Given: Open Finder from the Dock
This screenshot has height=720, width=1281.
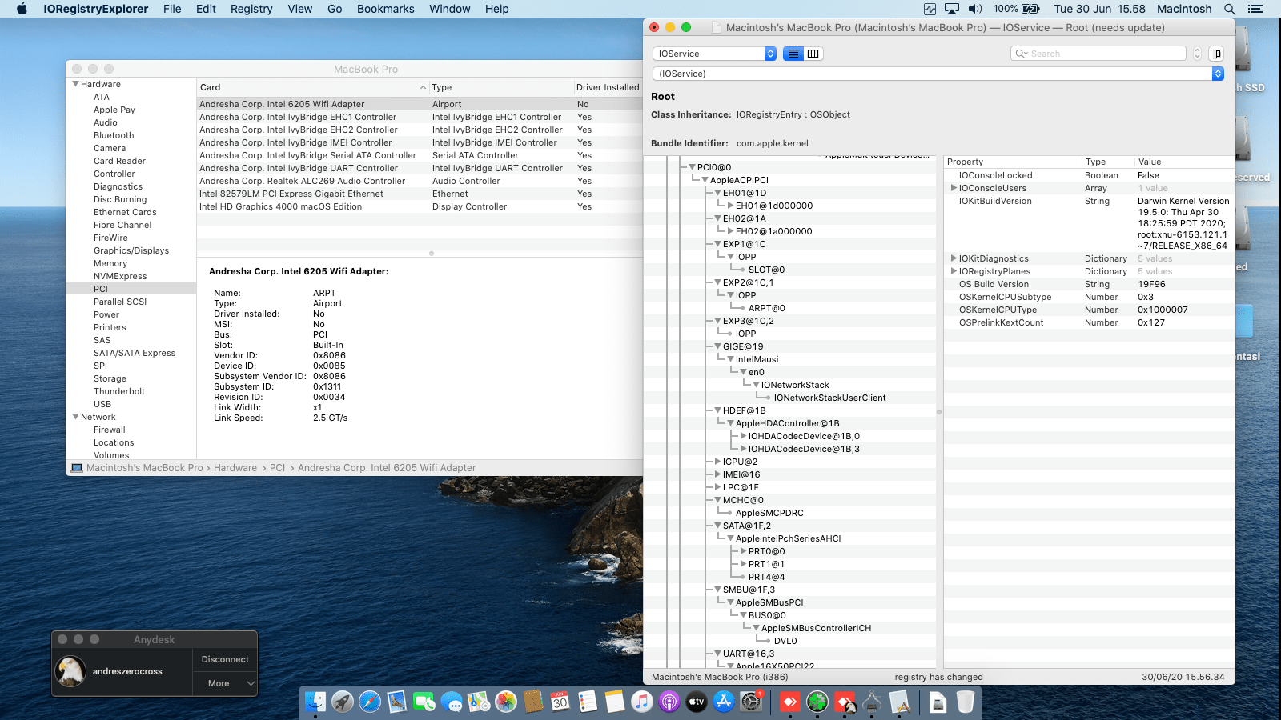Looking at the screenshot, I should (315, 702).
